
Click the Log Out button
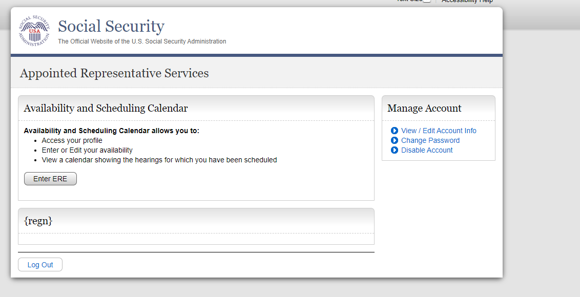click(40, 265)
